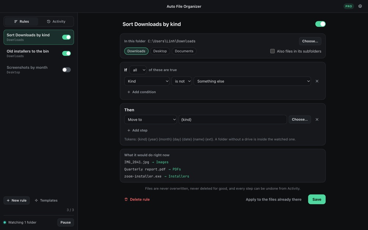The height and width of the screenshot is (230, 368).
Task: Select the Desktop folder chip
Action: (160, 51)
